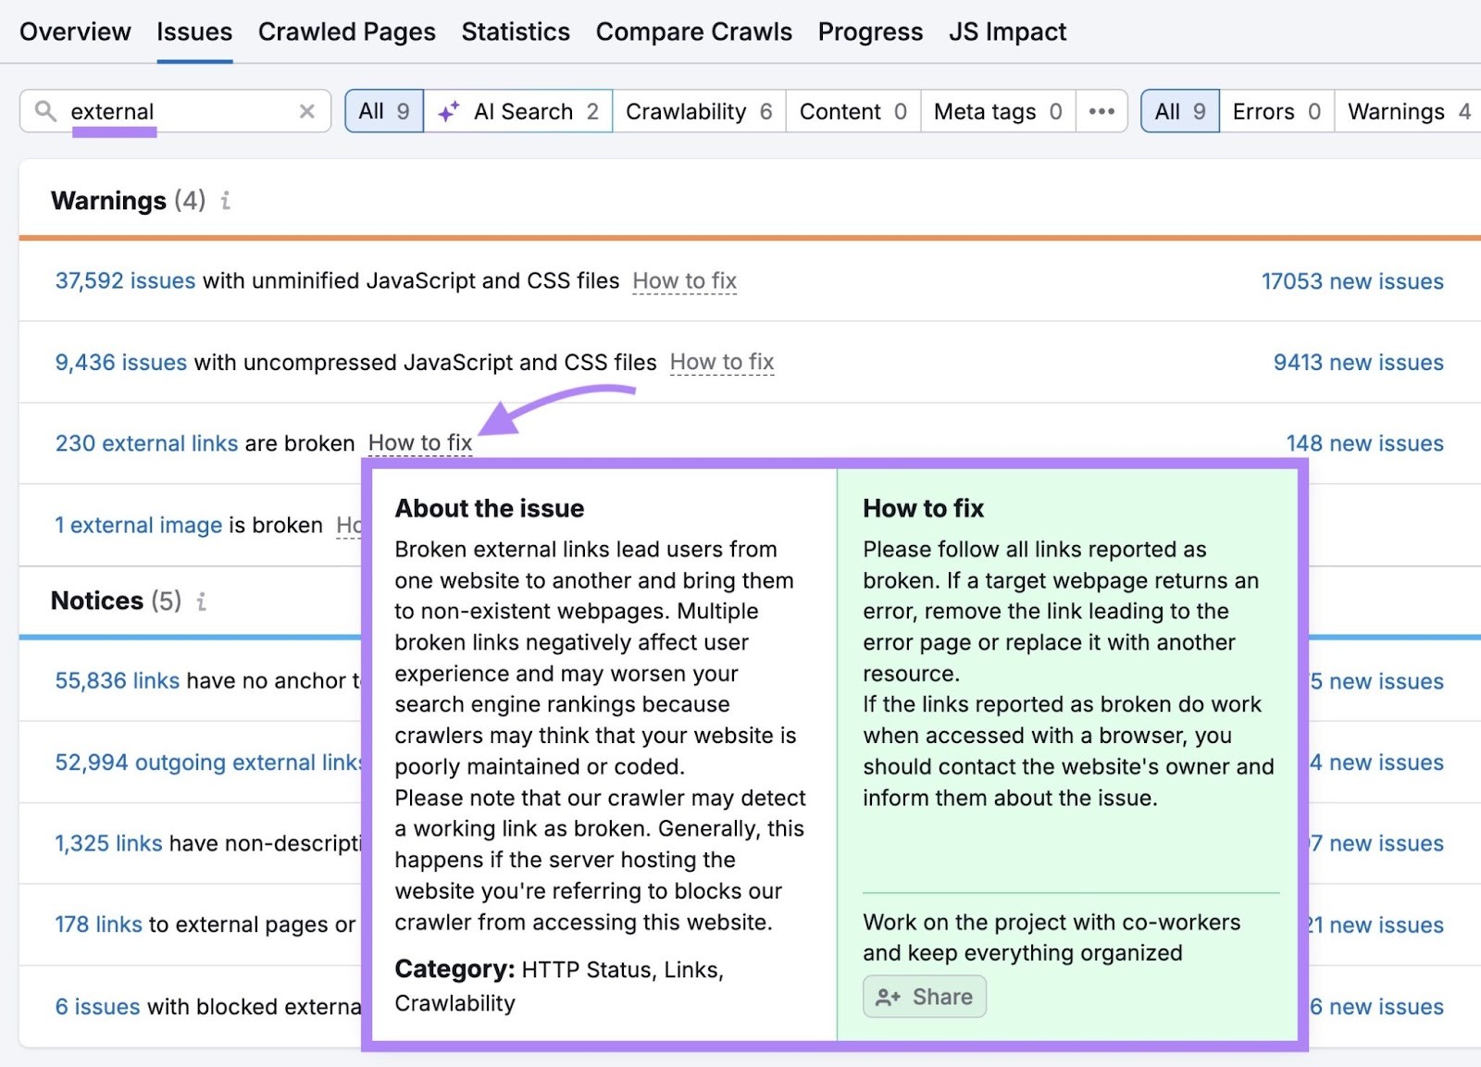Select the Meta tags filter chip
The width and height of the screenshot is (1481, 1067).
(x=996, y=111)
